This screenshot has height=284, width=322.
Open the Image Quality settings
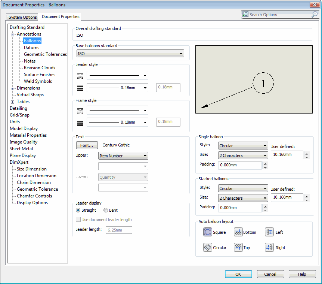(24, 142)
